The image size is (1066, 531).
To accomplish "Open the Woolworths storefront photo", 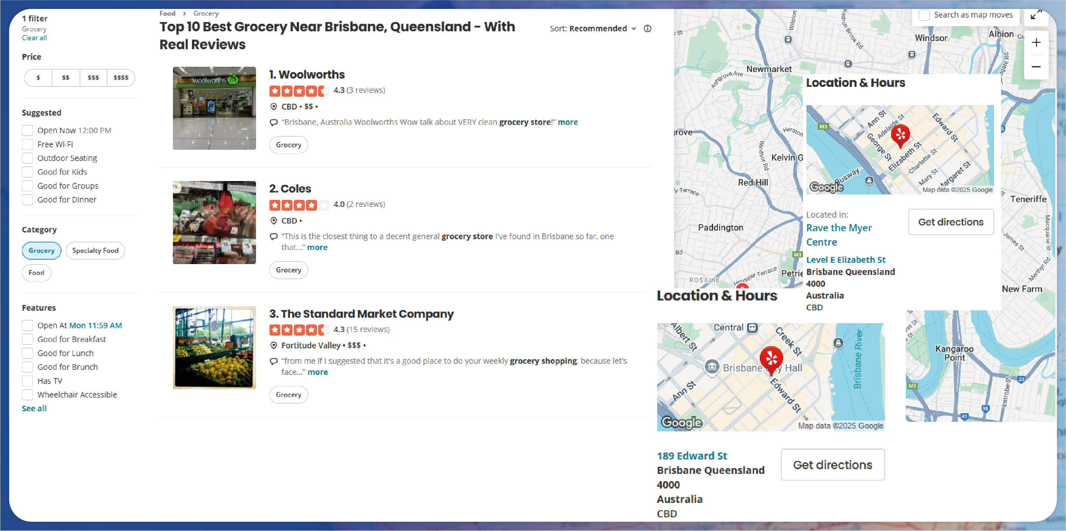I will (x=214, y=108).
